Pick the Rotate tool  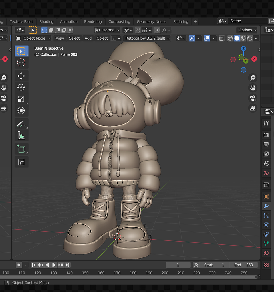point(21,87)
